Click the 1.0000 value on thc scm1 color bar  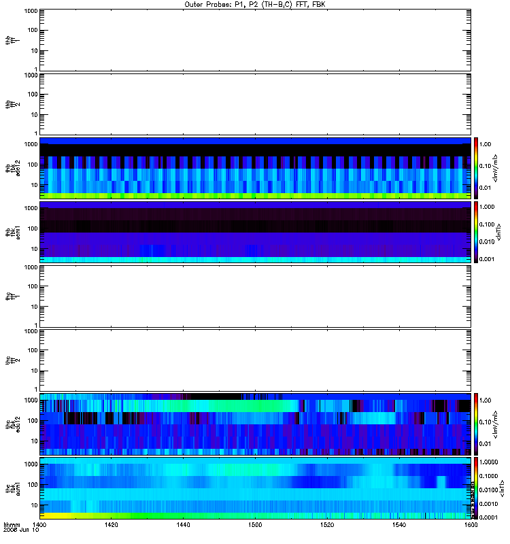pos(488,462)
